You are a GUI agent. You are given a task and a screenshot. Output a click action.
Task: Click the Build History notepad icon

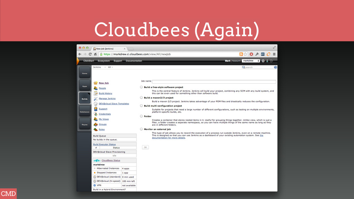(95, 93)
